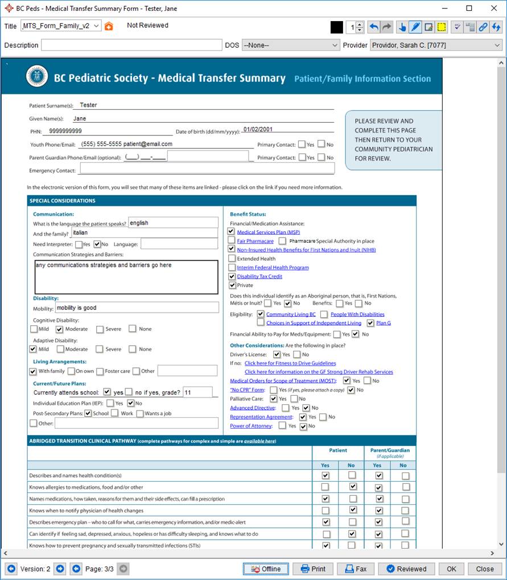
Task: Check Post-Secondary Plans Work box
Action: point(115,413)
